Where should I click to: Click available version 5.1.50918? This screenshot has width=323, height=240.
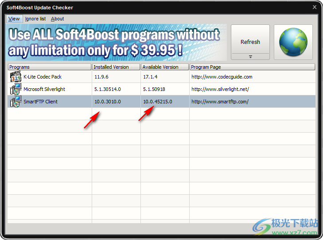[x=154, y=89]
